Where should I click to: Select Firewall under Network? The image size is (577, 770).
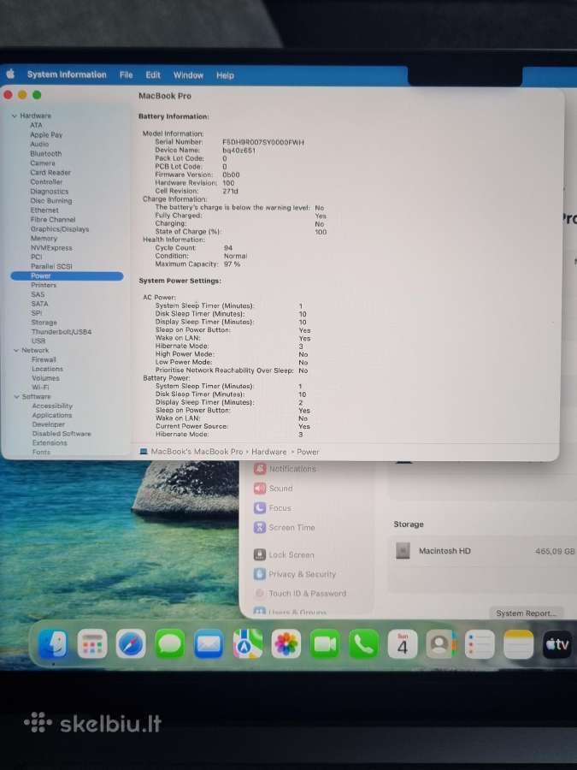44,359
